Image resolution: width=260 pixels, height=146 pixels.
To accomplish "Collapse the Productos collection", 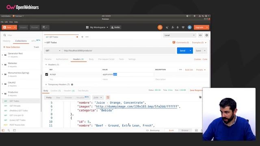I will [2, 94].
